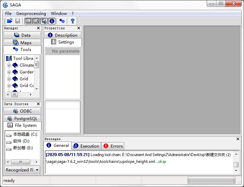
Task: Click the D: drive icon
Action: (9, 142)
